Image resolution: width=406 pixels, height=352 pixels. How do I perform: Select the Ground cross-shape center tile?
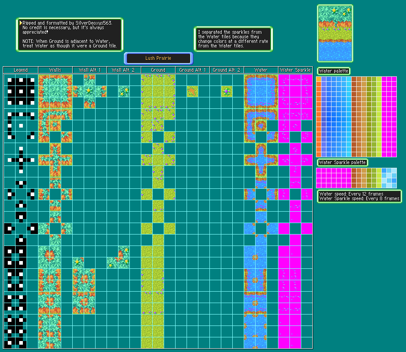click(x=158, y=160)
